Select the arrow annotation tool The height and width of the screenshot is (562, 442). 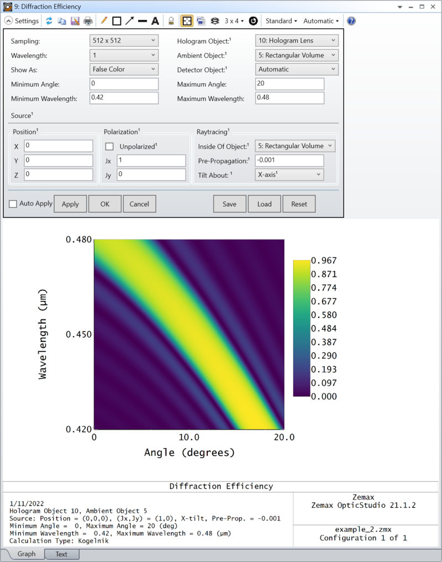click(129, 20)
